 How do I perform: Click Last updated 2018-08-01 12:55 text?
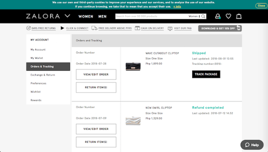[x=213, y=59]
